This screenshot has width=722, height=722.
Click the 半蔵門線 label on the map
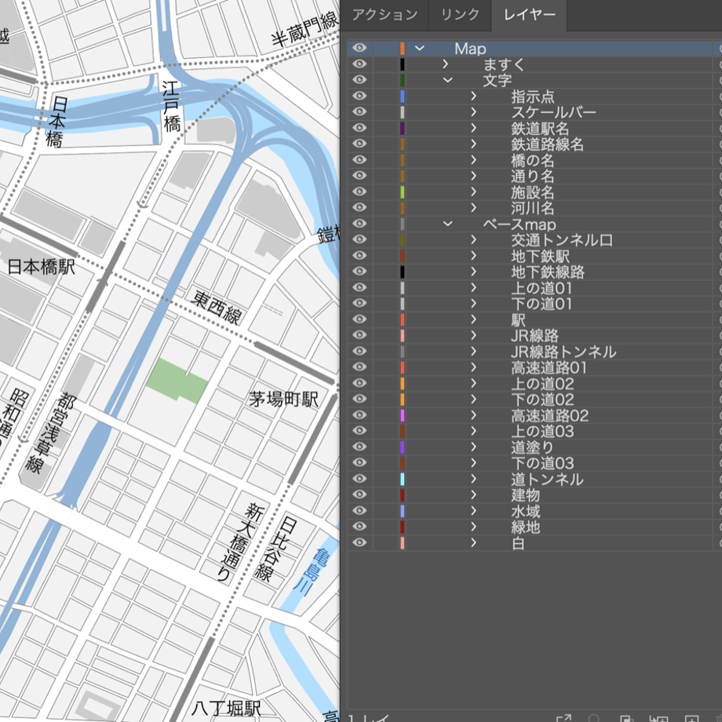304,30
